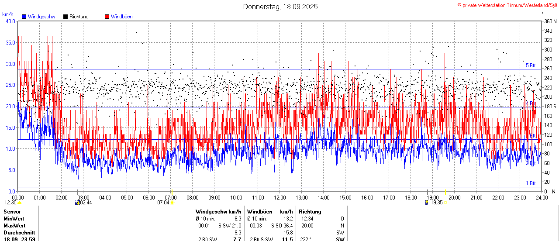Click the 180 S label on direction axis
Viewport: 559px width, 241px height.
[x=550, y=106]
